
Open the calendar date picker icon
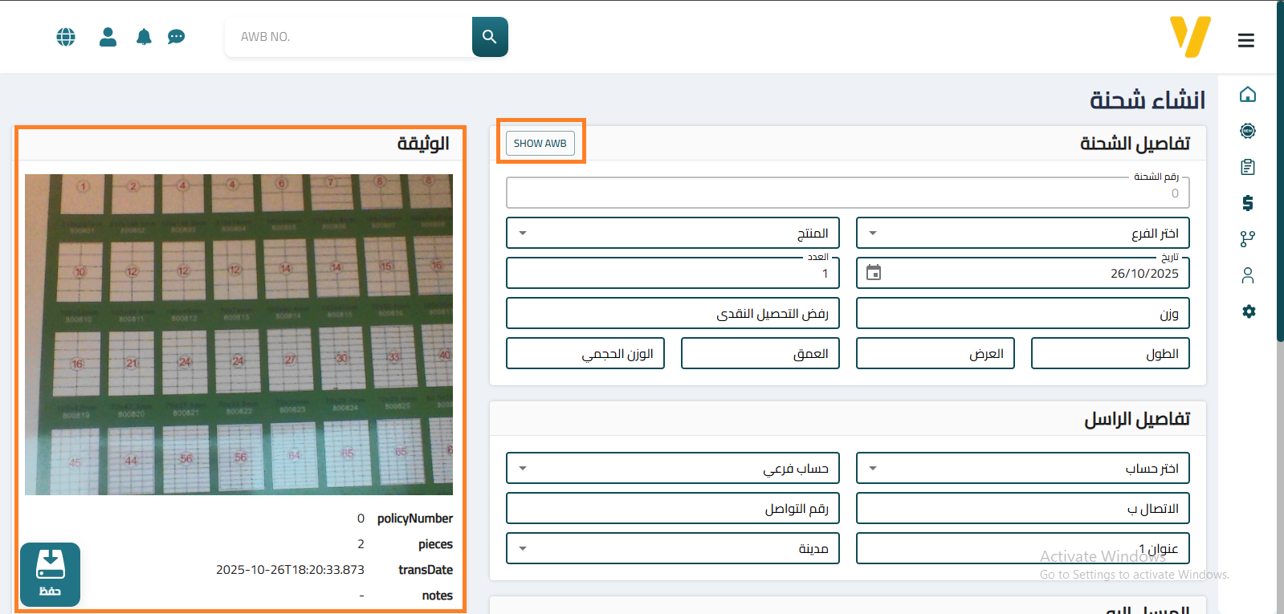[874, 273]
